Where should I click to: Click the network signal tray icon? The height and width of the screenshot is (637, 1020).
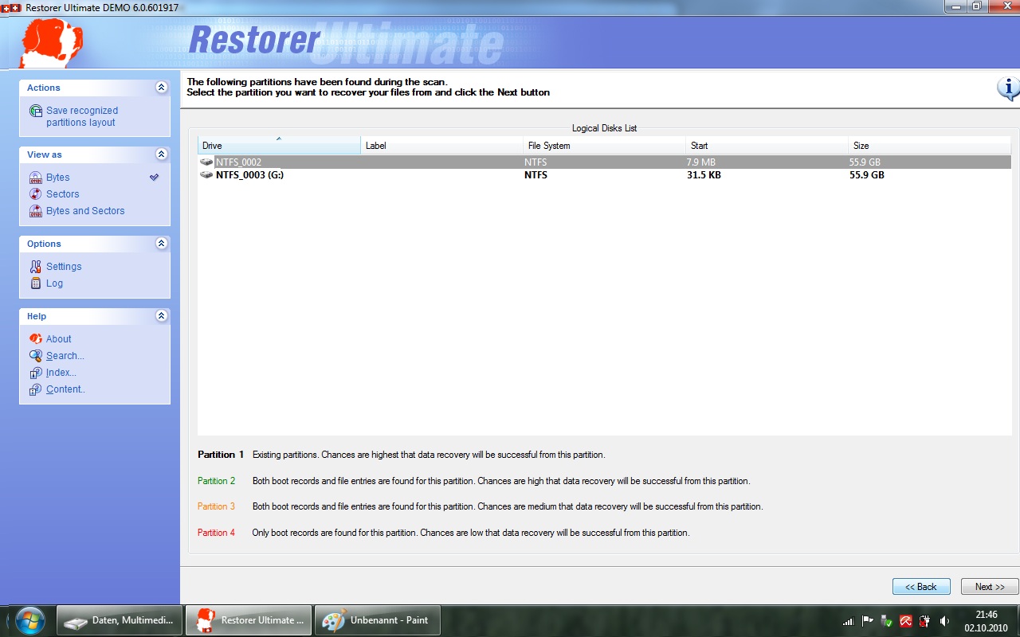coord(848,621)
